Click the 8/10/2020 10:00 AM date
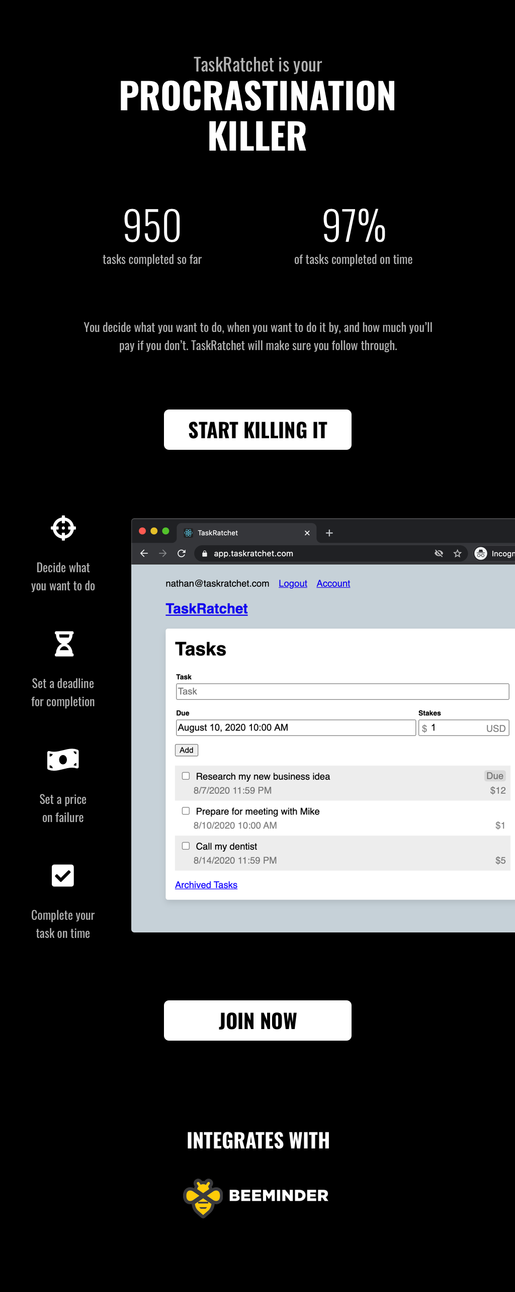This screenshot has width=515, height=1292. pos(235,826)
